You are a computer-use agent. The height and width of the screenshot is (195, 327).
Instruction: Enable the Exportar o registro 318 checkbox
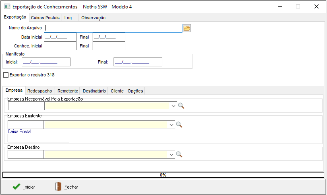pos(6,75)
